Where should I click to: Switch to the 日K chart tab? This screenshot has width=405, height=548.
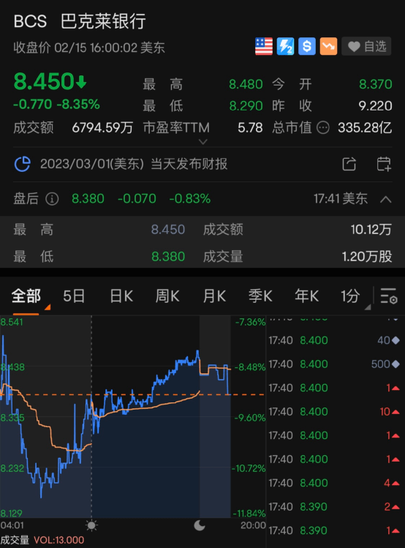click(x=121, y=296)
